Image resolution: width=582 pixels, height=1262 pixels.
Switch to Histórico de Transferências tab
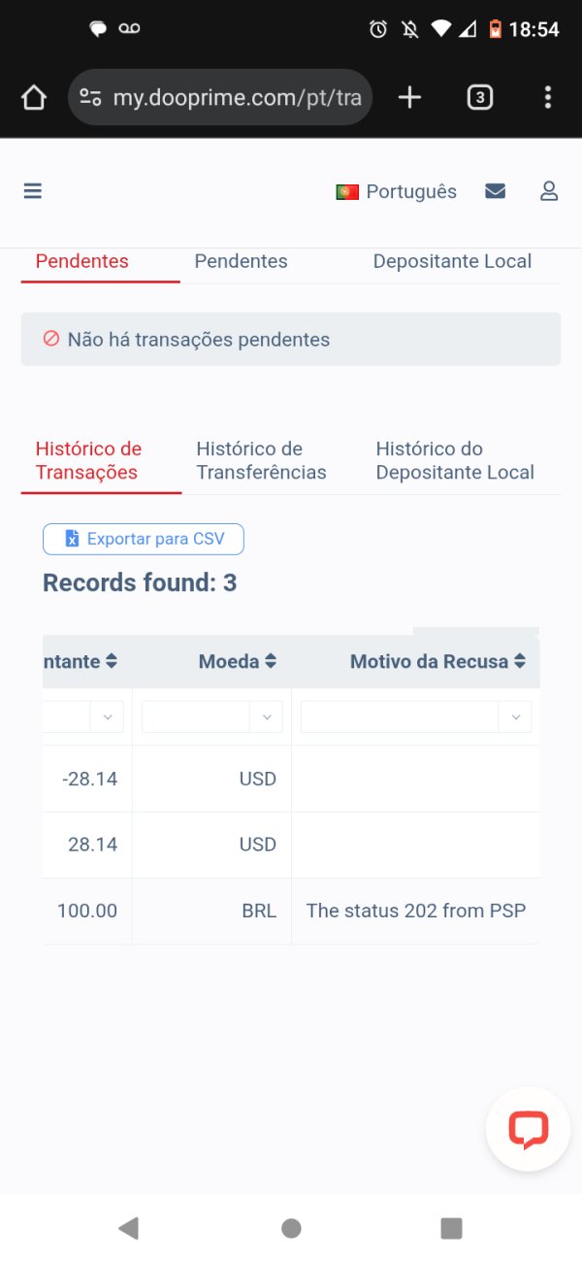[261, 460]
